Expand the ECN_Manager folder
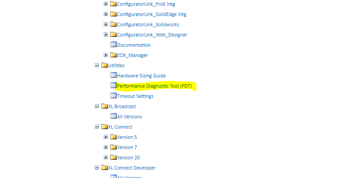This screenshot has width=347, height=178. pyautogui.click(x=106, y=55)
